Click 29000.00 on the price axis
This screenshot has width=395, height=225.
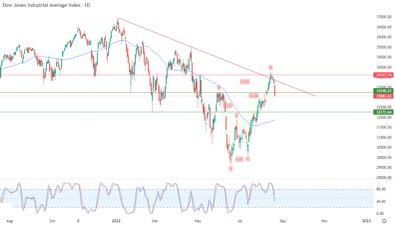click(x=384, y=178)
